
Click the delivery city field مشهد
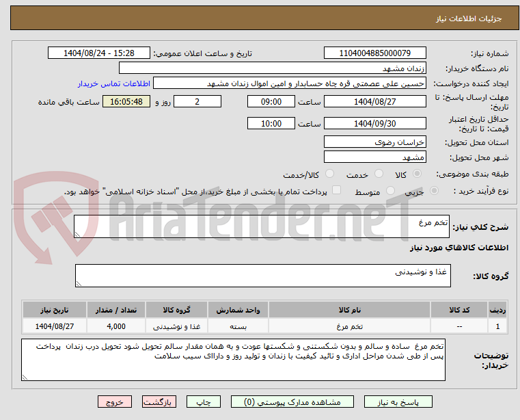click(x=374, y=157)
